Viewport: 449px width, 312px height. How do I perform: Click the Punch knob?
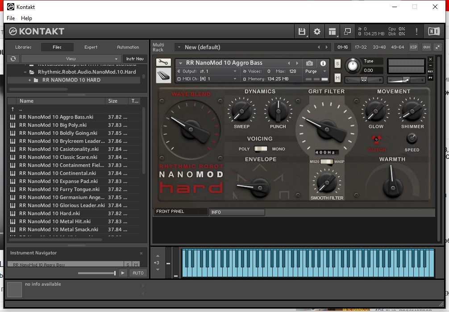click(x=278, y=111)
